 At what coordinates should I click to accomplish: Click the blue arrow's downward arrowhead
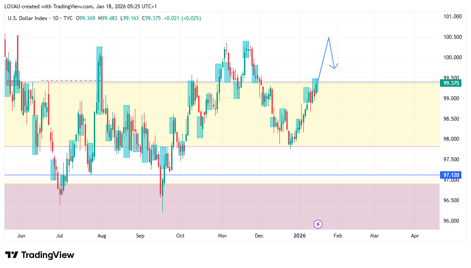[x=334, y=67]
